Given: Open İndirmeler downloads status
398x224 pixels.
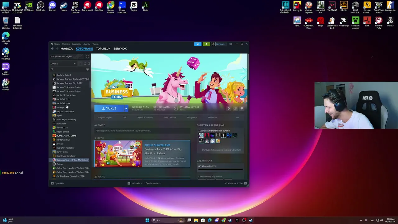Looking at the screenshot, I should click(144, 183).
